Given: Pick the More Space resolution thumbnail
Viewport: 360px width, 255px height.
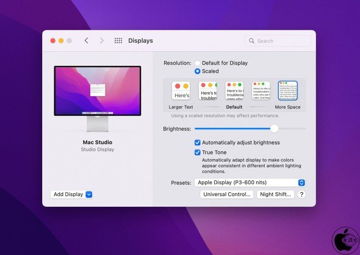Looking at the screenshot, I should click(287, 91).
